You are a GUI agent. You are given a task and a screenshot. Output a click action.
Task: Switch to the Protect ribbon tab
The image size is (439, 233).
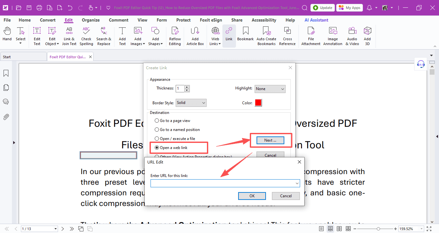pos(183,20)
